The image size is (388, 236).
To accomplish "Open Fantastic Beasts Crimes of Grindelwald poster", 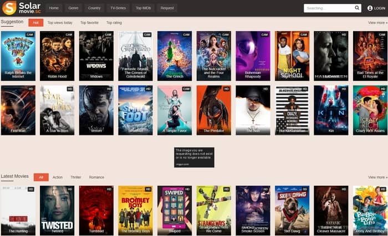I will (135, 56).
